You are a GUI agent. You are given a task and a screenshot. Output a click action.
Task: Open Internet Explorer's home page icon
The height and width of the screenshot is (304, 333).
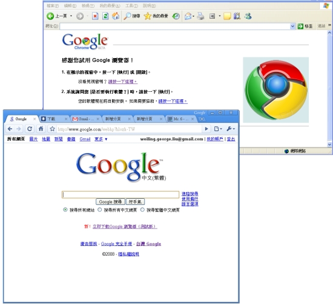point(116,16)
